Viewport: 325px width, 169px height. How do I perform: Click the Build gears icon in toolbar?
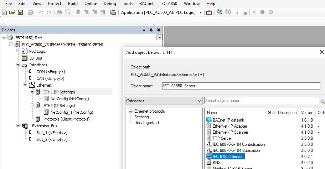(x=220, y=12)
